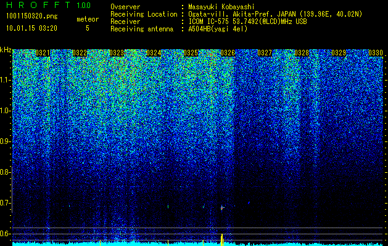Click the 0.9 frequency axis label
This screenshot has height=246, width=388.
coord(6,141)
